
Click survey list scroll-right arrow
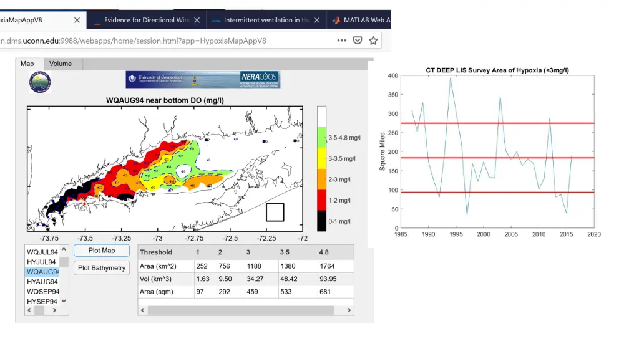click(54, 310)
